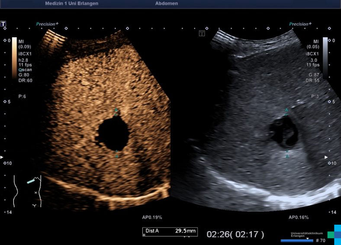Select the upper caliper A on the grayscale image
Image resolution: width=341 pixels, height=245 pixels.
pos(286,112)
